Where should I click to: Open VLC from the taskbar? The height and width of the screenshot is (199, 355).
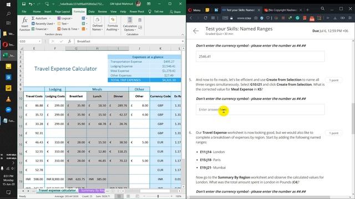pyautogui.click(x=8, y=99)
